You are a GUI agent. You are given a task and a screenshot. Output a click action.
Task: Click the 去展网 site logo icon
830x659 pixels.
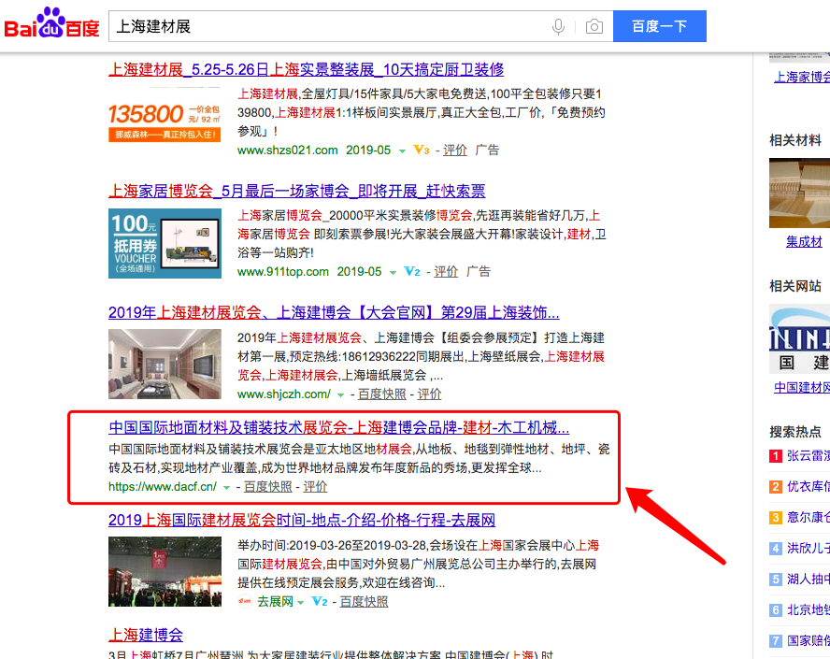point(245,601)
